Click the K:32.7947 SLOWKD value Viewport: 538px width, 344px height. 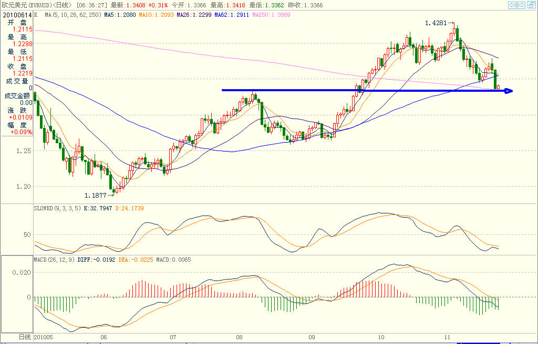pyautogui.click(x=98, y=208)
